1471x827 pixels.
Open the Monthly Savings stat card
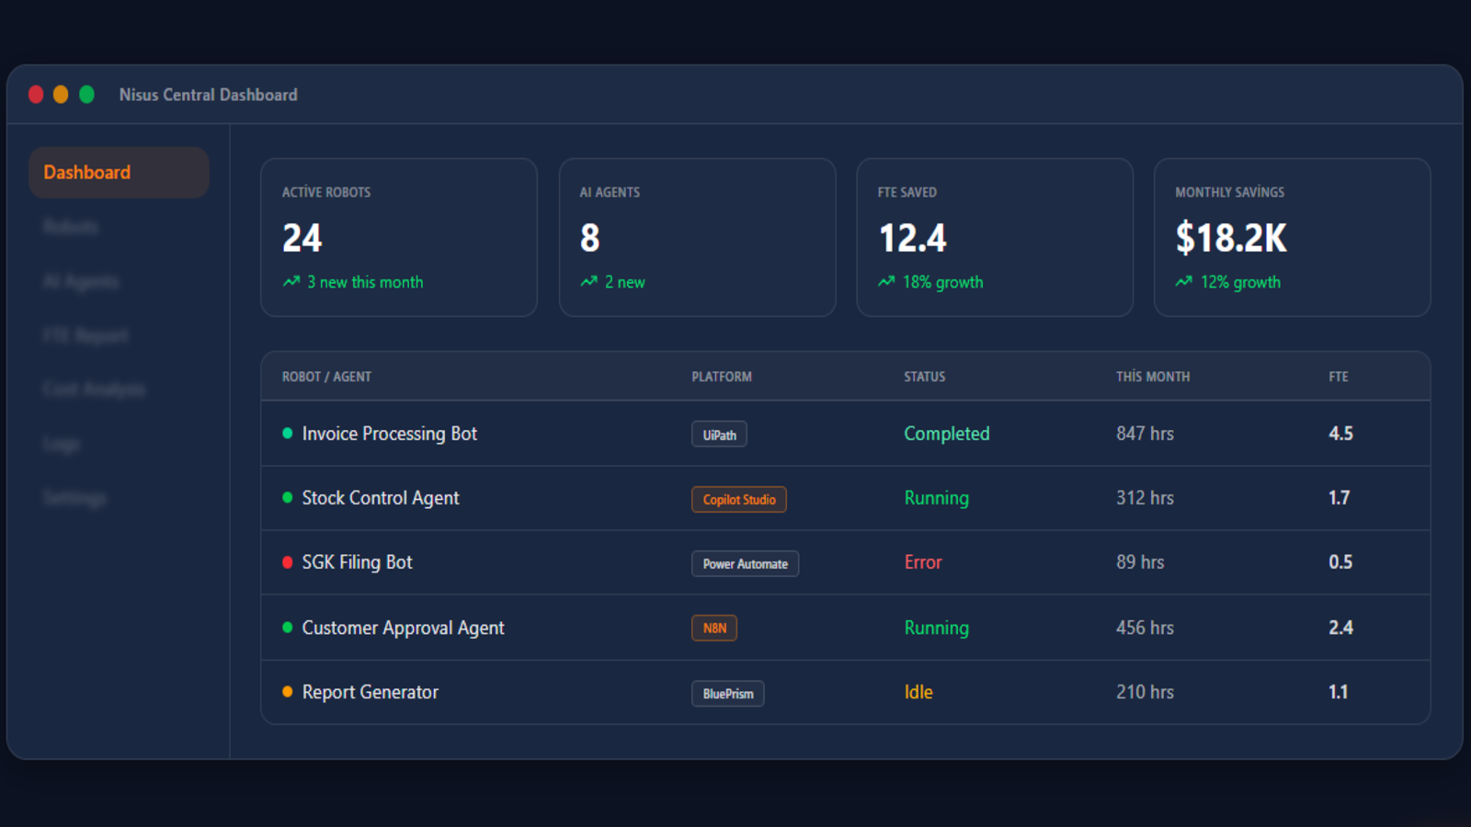click(x=1293, y=237)
